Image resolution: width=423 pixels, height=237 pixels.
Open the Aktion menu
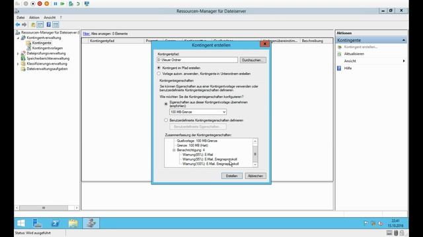[34, 18]
